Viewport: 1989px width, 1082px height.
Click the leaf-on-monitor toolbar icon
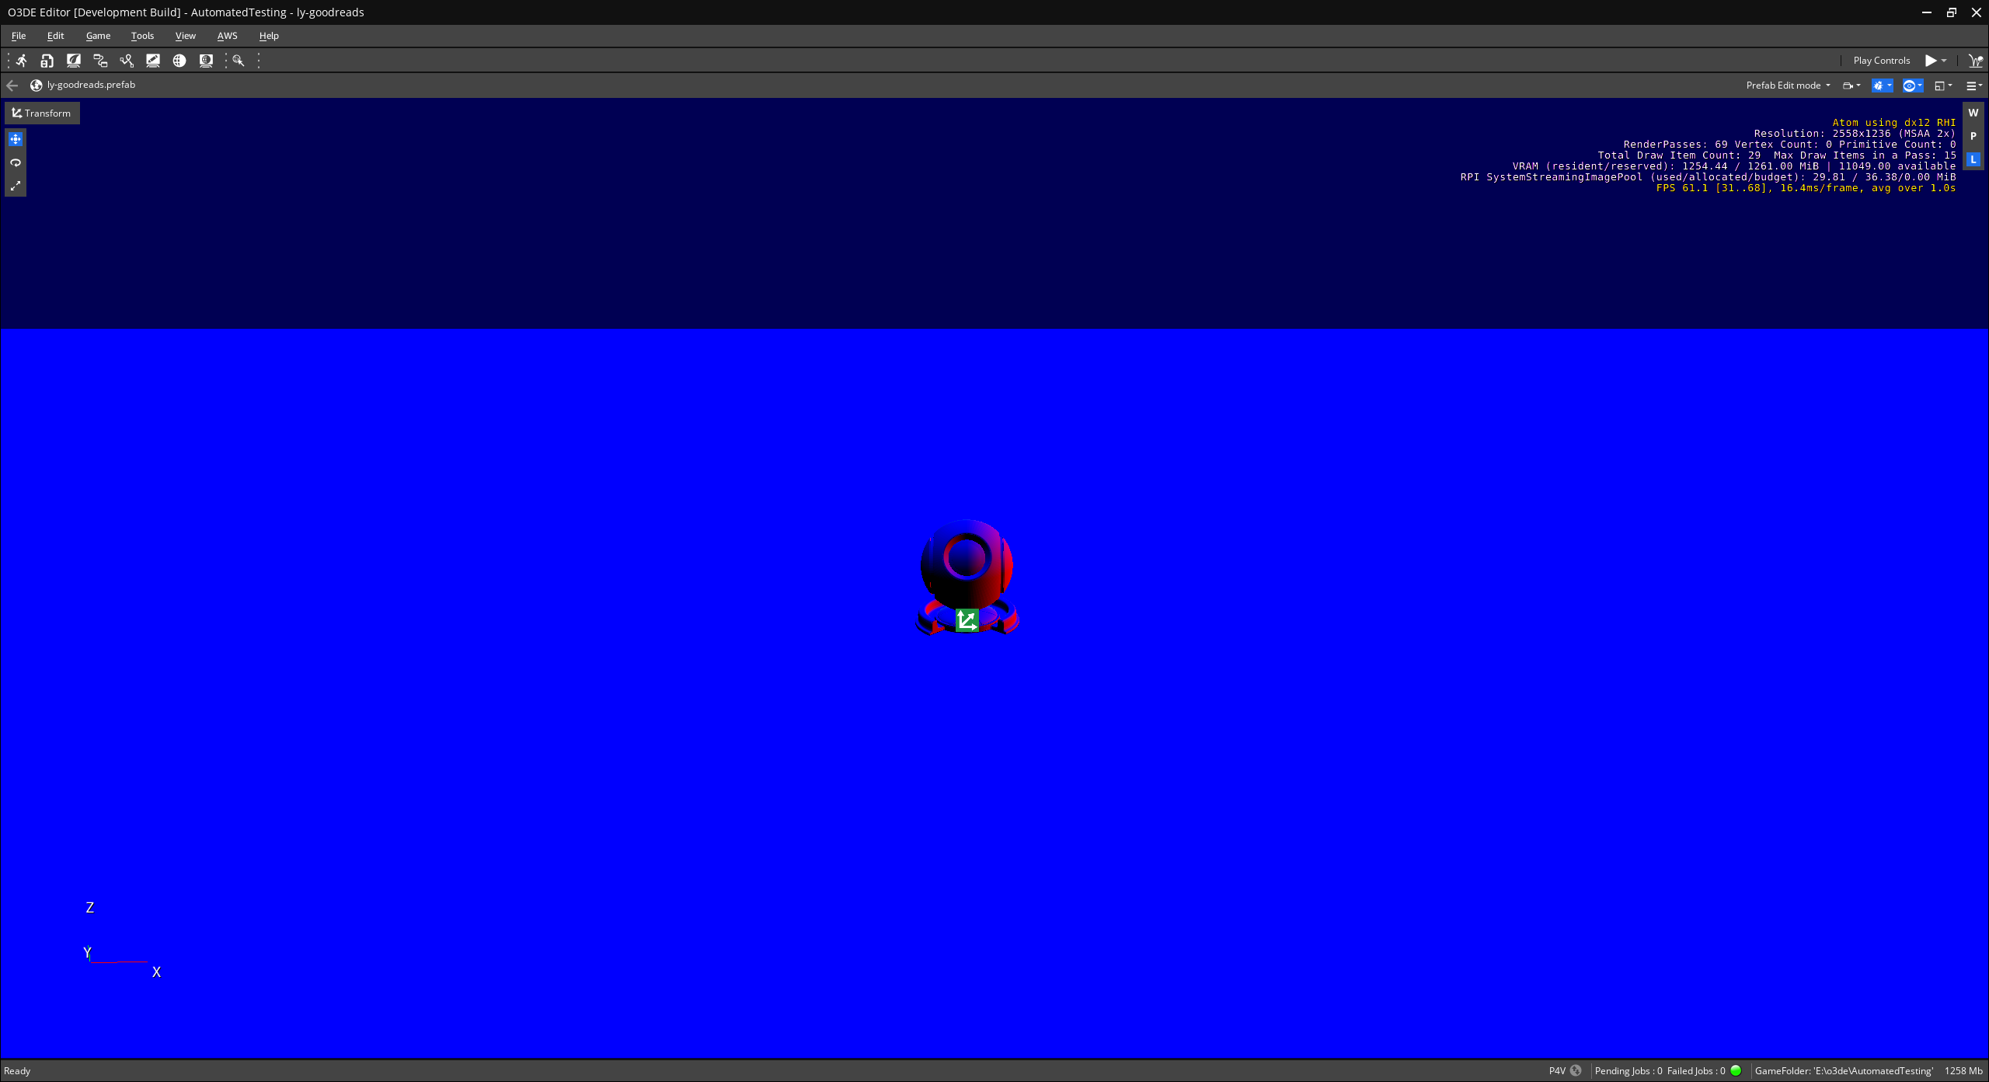click(x=72, y=61)
